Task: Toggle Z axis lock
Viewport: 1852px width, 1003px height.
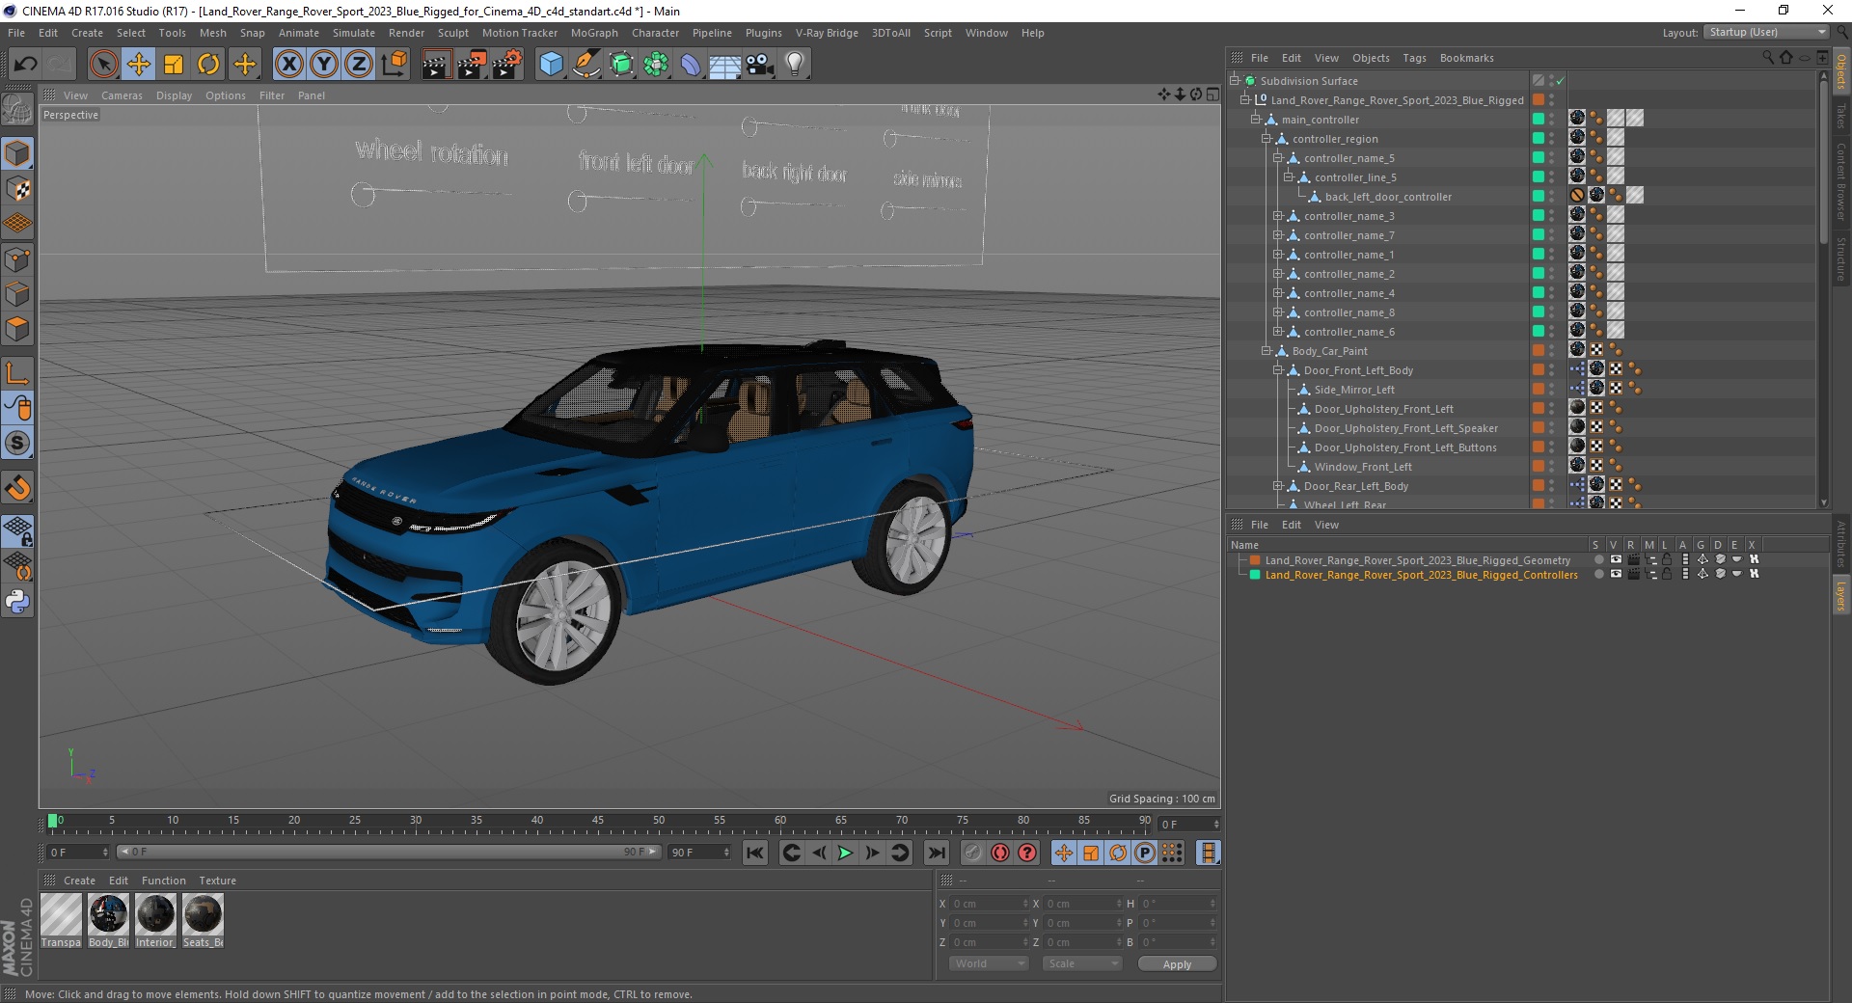Action: [x=359, y=65]
